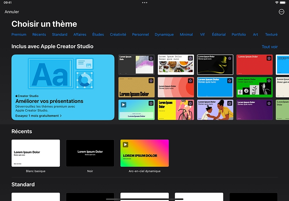Select the black yellow swirl premium theme
289x201 pixels.
click(x=215, y=65)
